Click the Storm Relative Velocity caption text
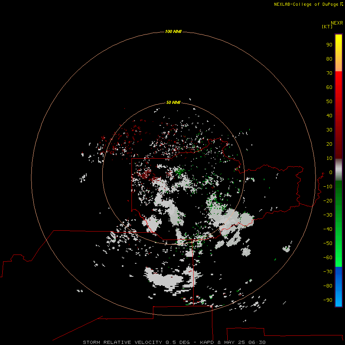The width and height of the screenshot is (345, 345). [x=174, y=342]
